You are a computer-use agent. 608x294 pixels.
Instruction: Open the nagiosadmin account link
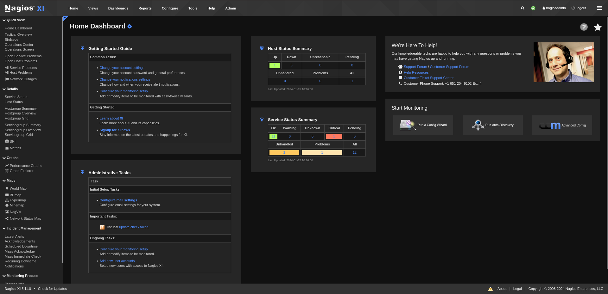point(554,8)
